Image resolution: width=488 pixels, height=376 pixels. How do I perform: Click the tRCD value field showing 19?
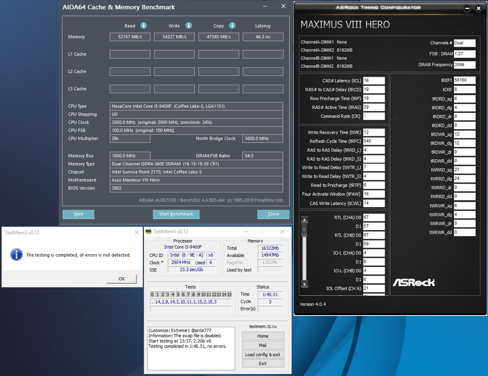(374, 90)
